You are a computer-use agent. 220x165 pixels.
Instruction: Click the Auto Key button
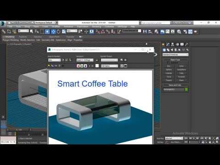pos(160,138)
